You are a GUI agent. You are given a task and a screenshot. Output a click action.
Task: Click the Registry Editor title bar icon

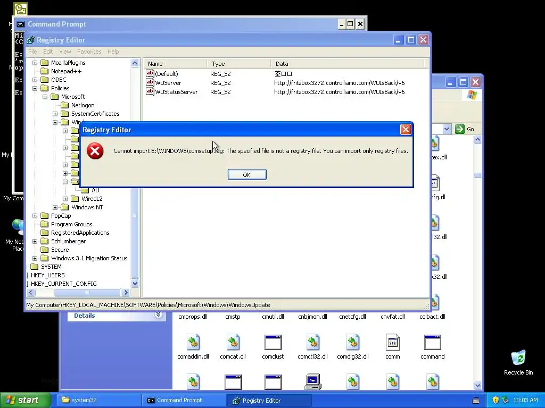[30, 40]
